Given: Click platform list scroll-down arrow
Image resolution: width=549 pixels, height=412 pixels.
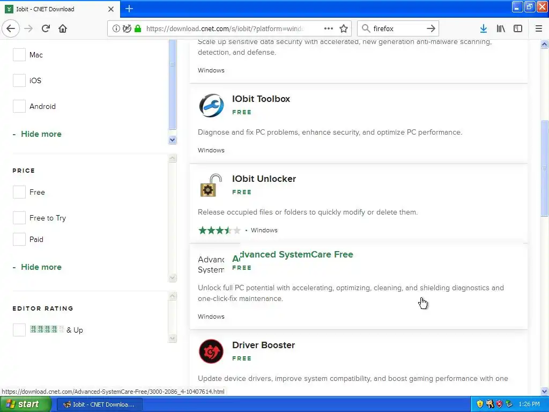Looking at the screenshot, I should tap(172, 140).
